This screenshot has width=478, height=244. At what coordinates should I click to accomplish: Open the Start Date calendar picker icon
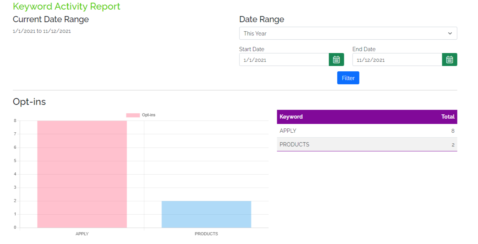coord(336,59)
